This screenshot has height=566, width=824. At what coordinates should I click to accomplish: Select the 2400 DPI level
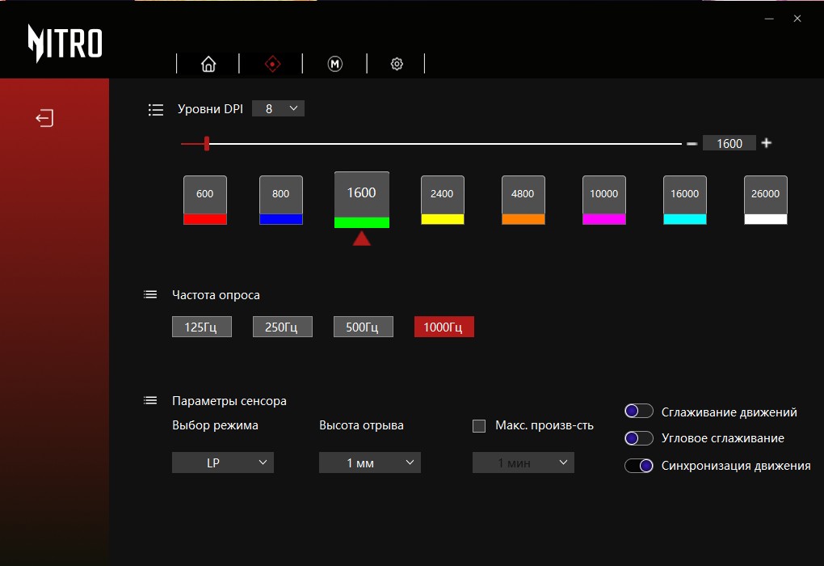pyautogui.click(x=442, y=194)
